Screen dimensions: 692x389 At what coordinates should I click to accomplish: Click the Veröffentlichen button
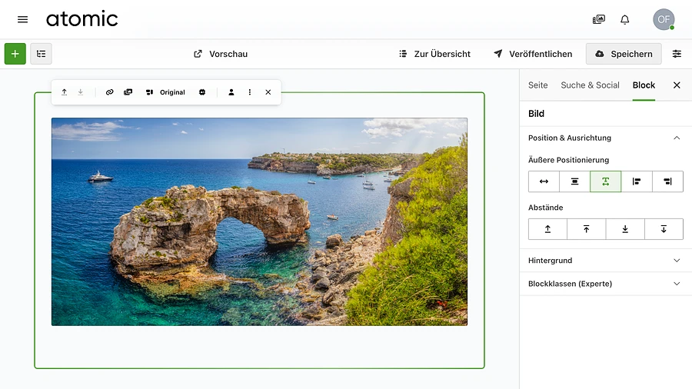pyautogui.click(x=533, y=54)
